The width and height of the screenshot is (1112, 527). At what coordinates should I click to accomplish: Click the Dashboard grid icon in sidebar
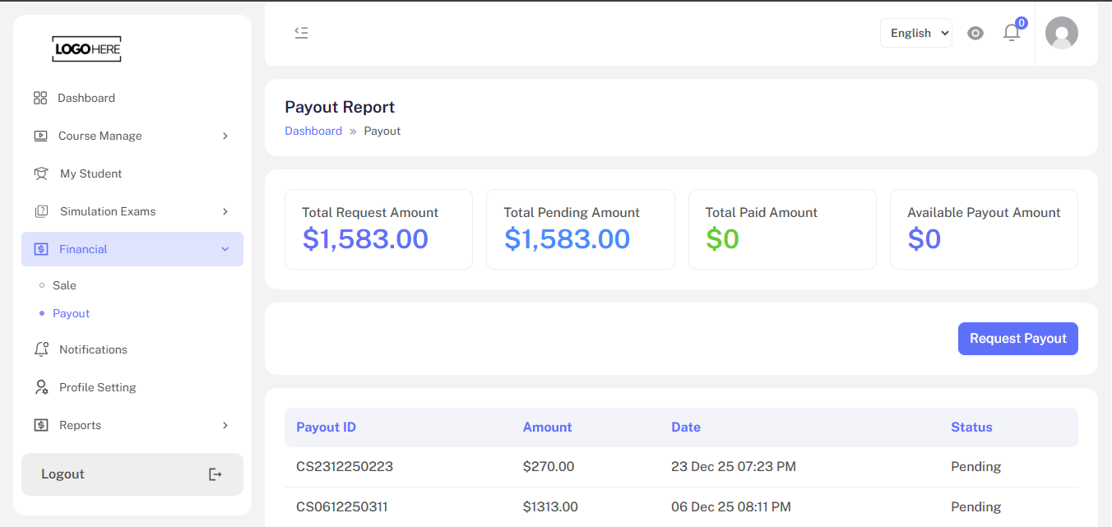[x=40, y=98]
